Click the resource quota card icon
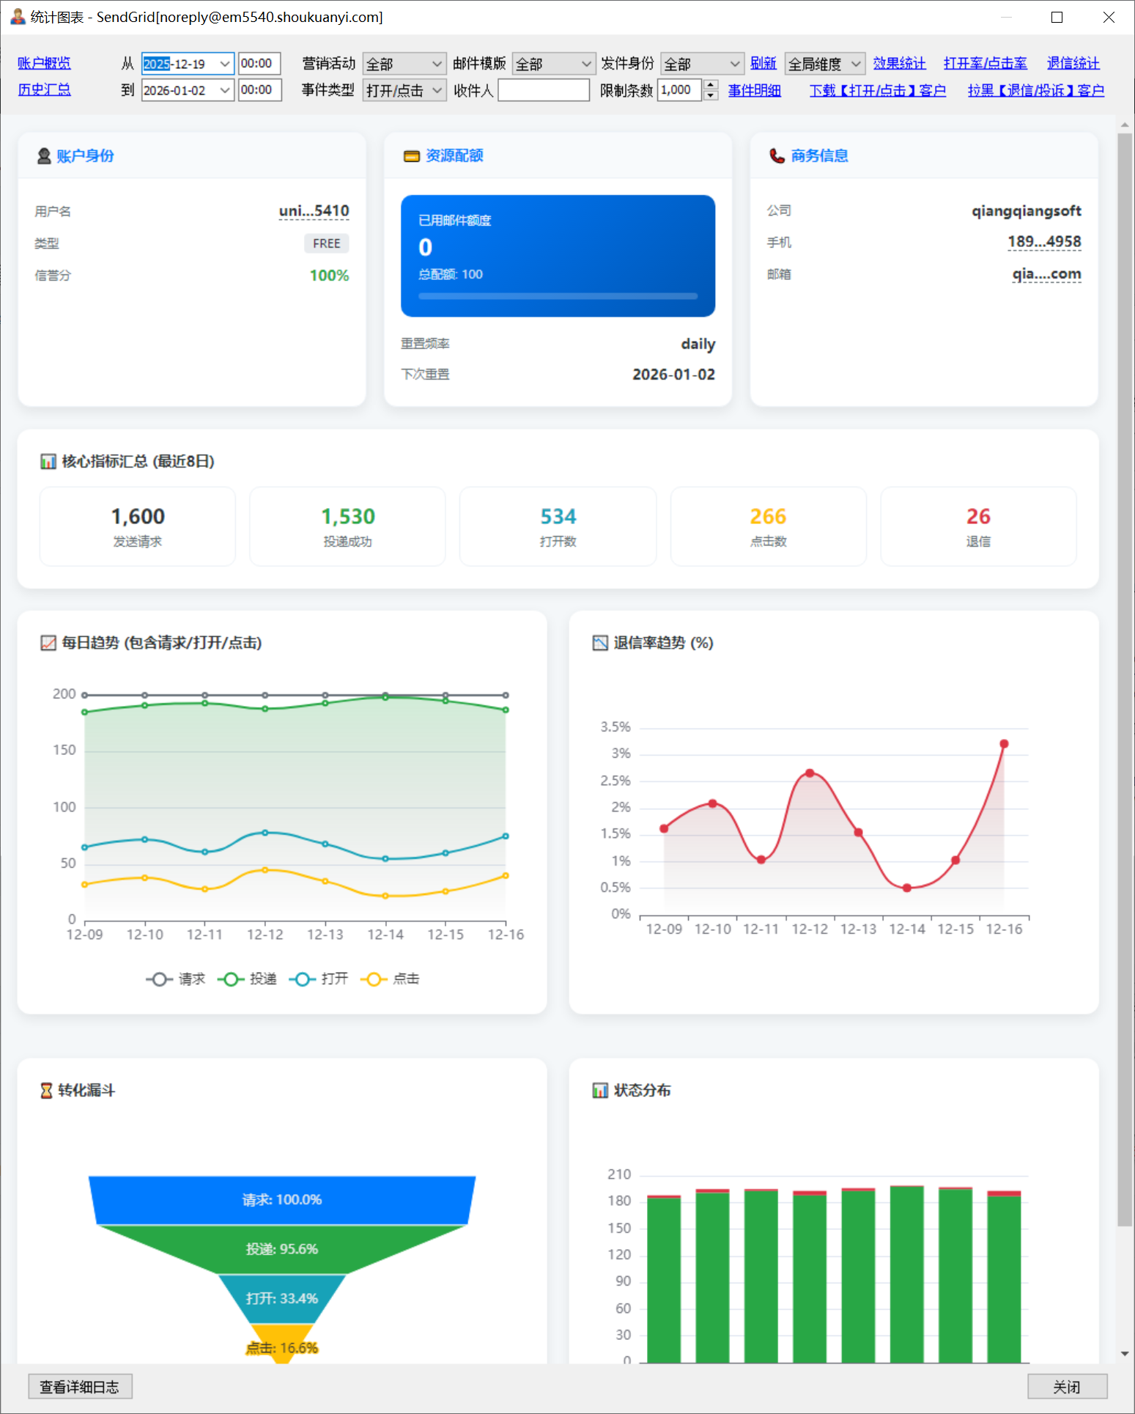Image resolution: width=1135 pixels, height=1414 pixels. (411, 155)
